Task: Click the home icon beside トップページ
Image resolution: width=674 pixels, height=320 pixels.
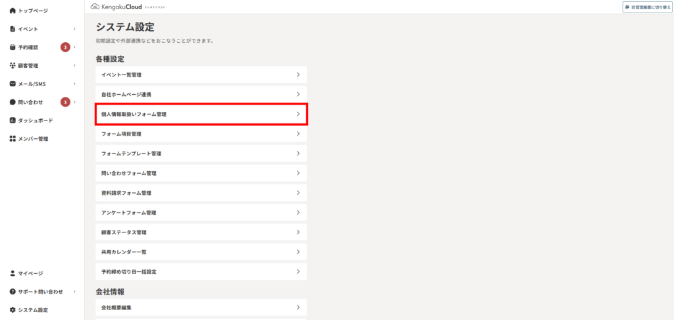Action: pyautogui.click(x=13, y=11)
